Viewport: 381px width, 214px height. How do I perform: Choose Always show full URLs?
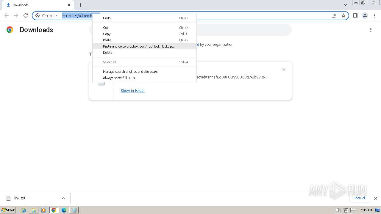point(144,78)
